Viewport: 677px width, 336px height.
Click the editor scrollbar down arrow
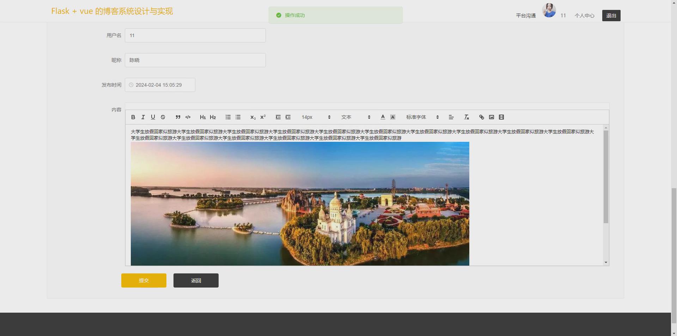click(606, 262)
